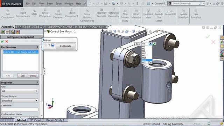Select M10 in the size list
Viewport: 224px width, 126px height.
click(147, 53)
